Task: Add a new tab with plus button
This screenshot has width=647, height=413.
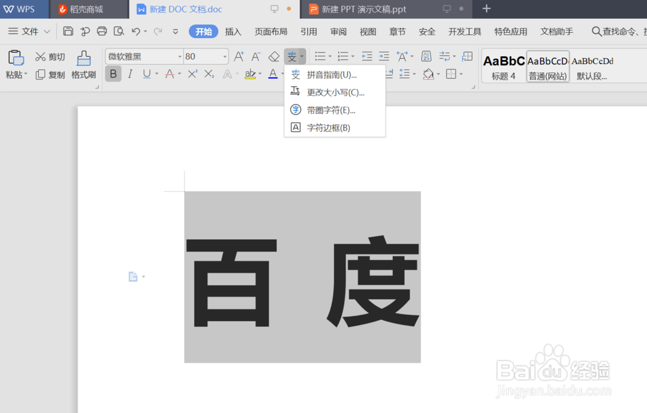Action: [487, 8]
